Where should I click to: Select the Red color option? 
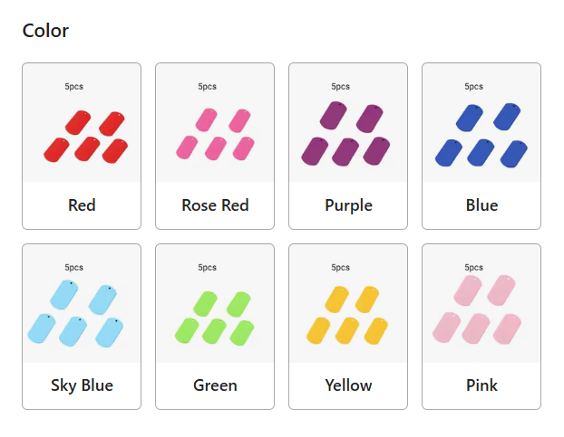[x=82, y=146]
